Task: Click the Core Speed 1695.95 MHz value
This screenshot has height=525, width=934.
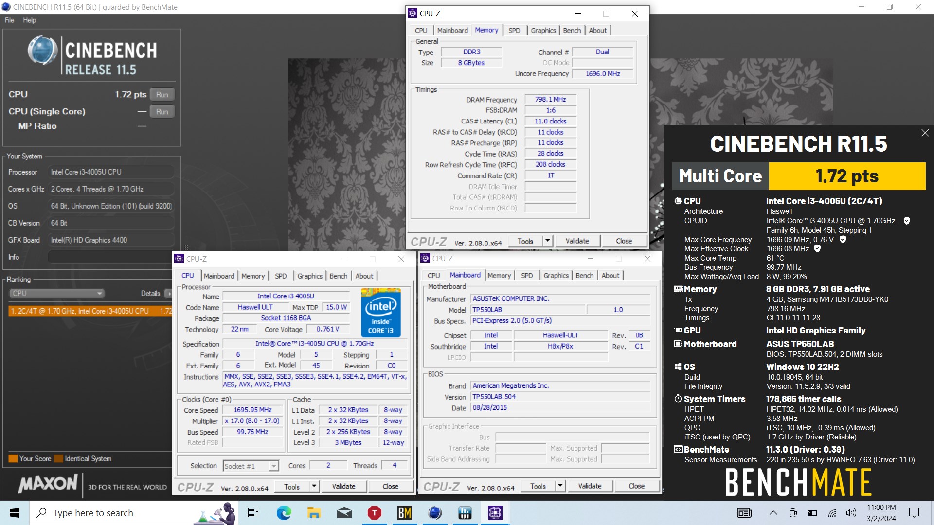Action: tap(252, 410)
